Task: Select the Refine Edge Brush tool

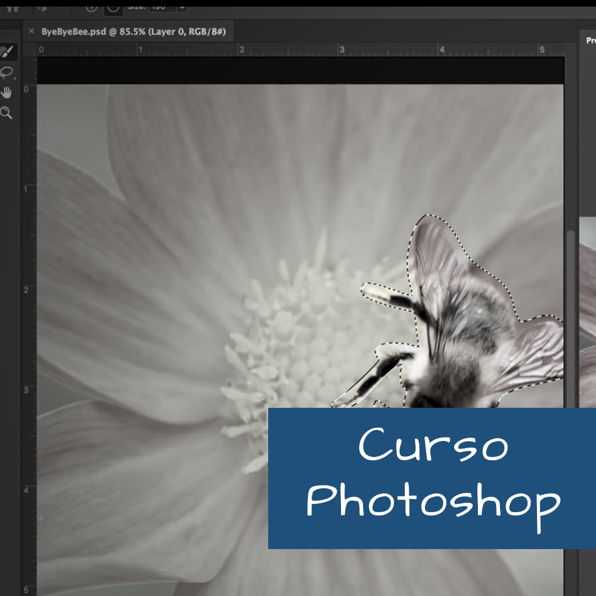Action: (x=7, y=52)
